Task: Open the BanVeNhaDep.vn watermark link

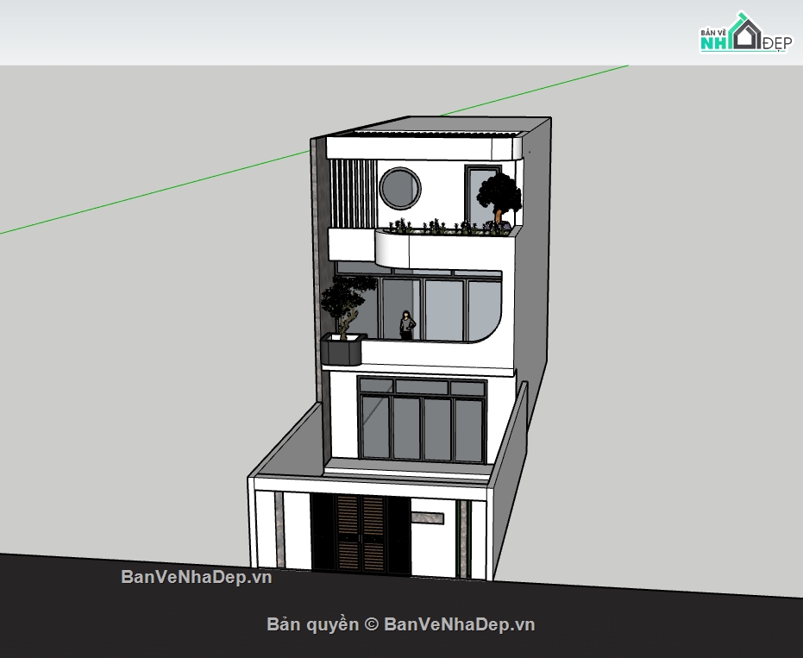Action: click(x=197, y=578)
